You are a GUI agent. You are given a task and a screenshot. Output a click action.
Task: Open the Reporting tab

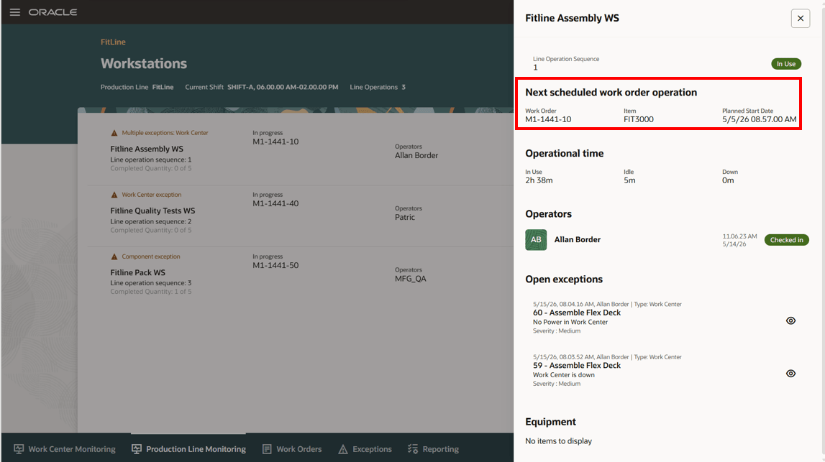pyautogui.click(x=433, y=449)
